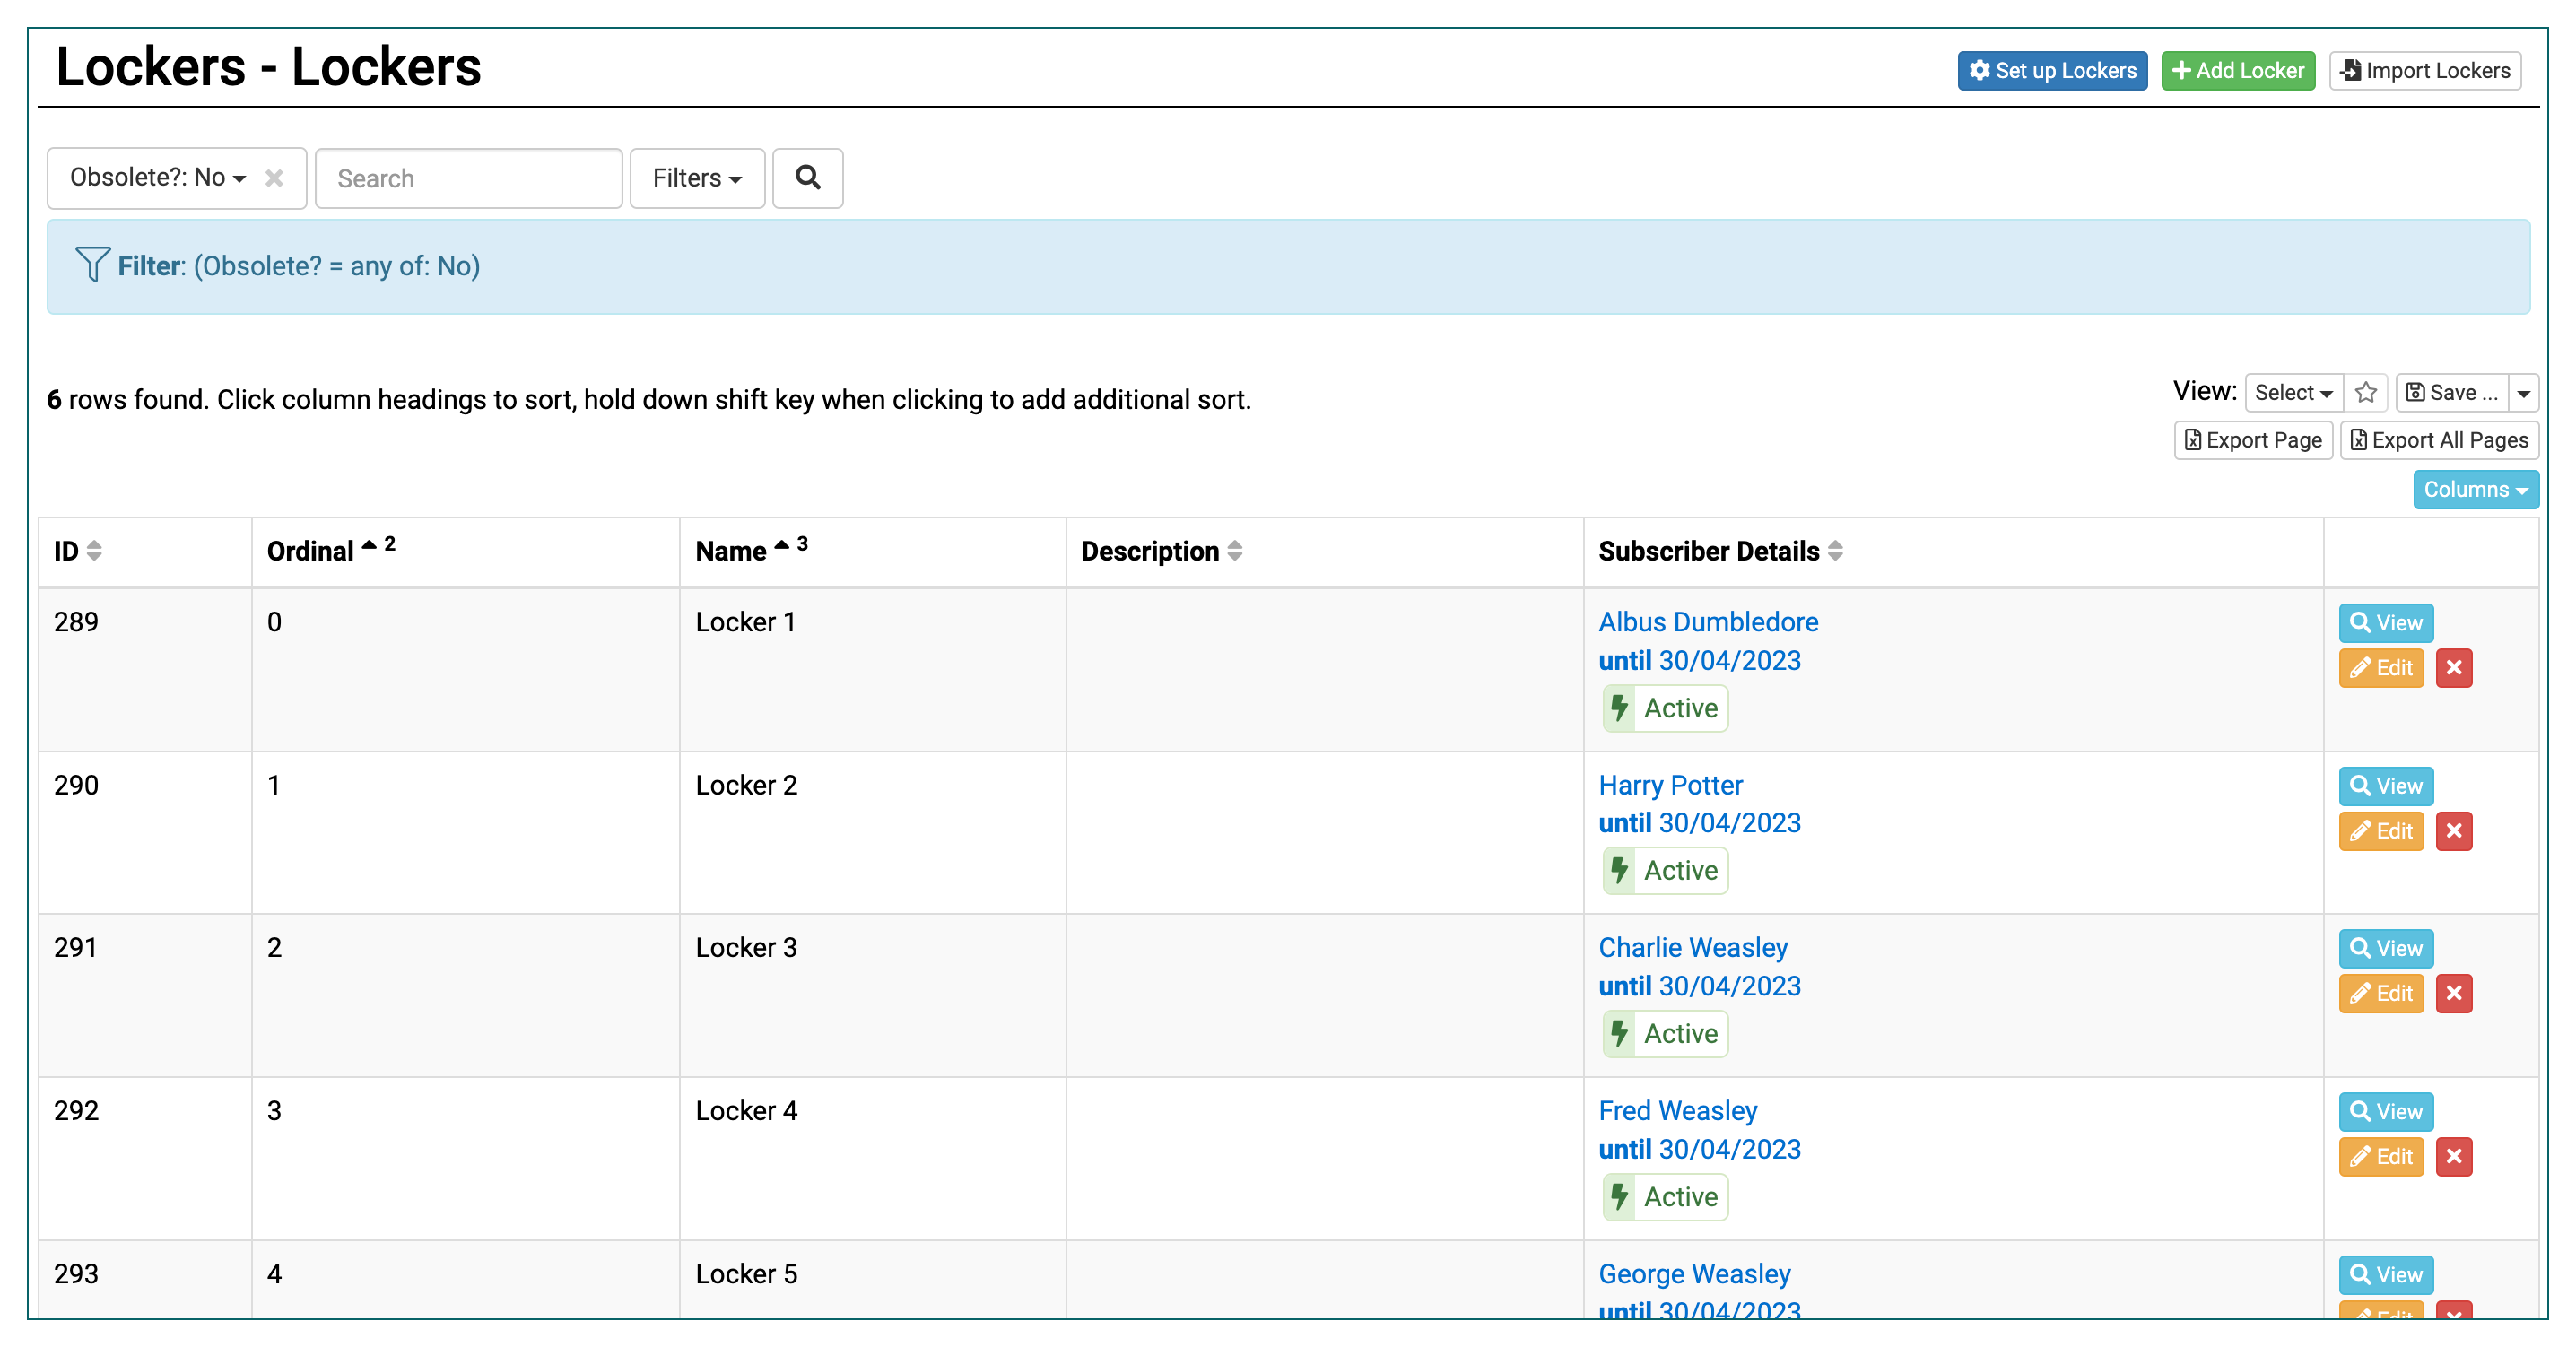Export the current page
This screenshot has width=2576, height=1347.
pyautogui.click(x=2253, y=441)
